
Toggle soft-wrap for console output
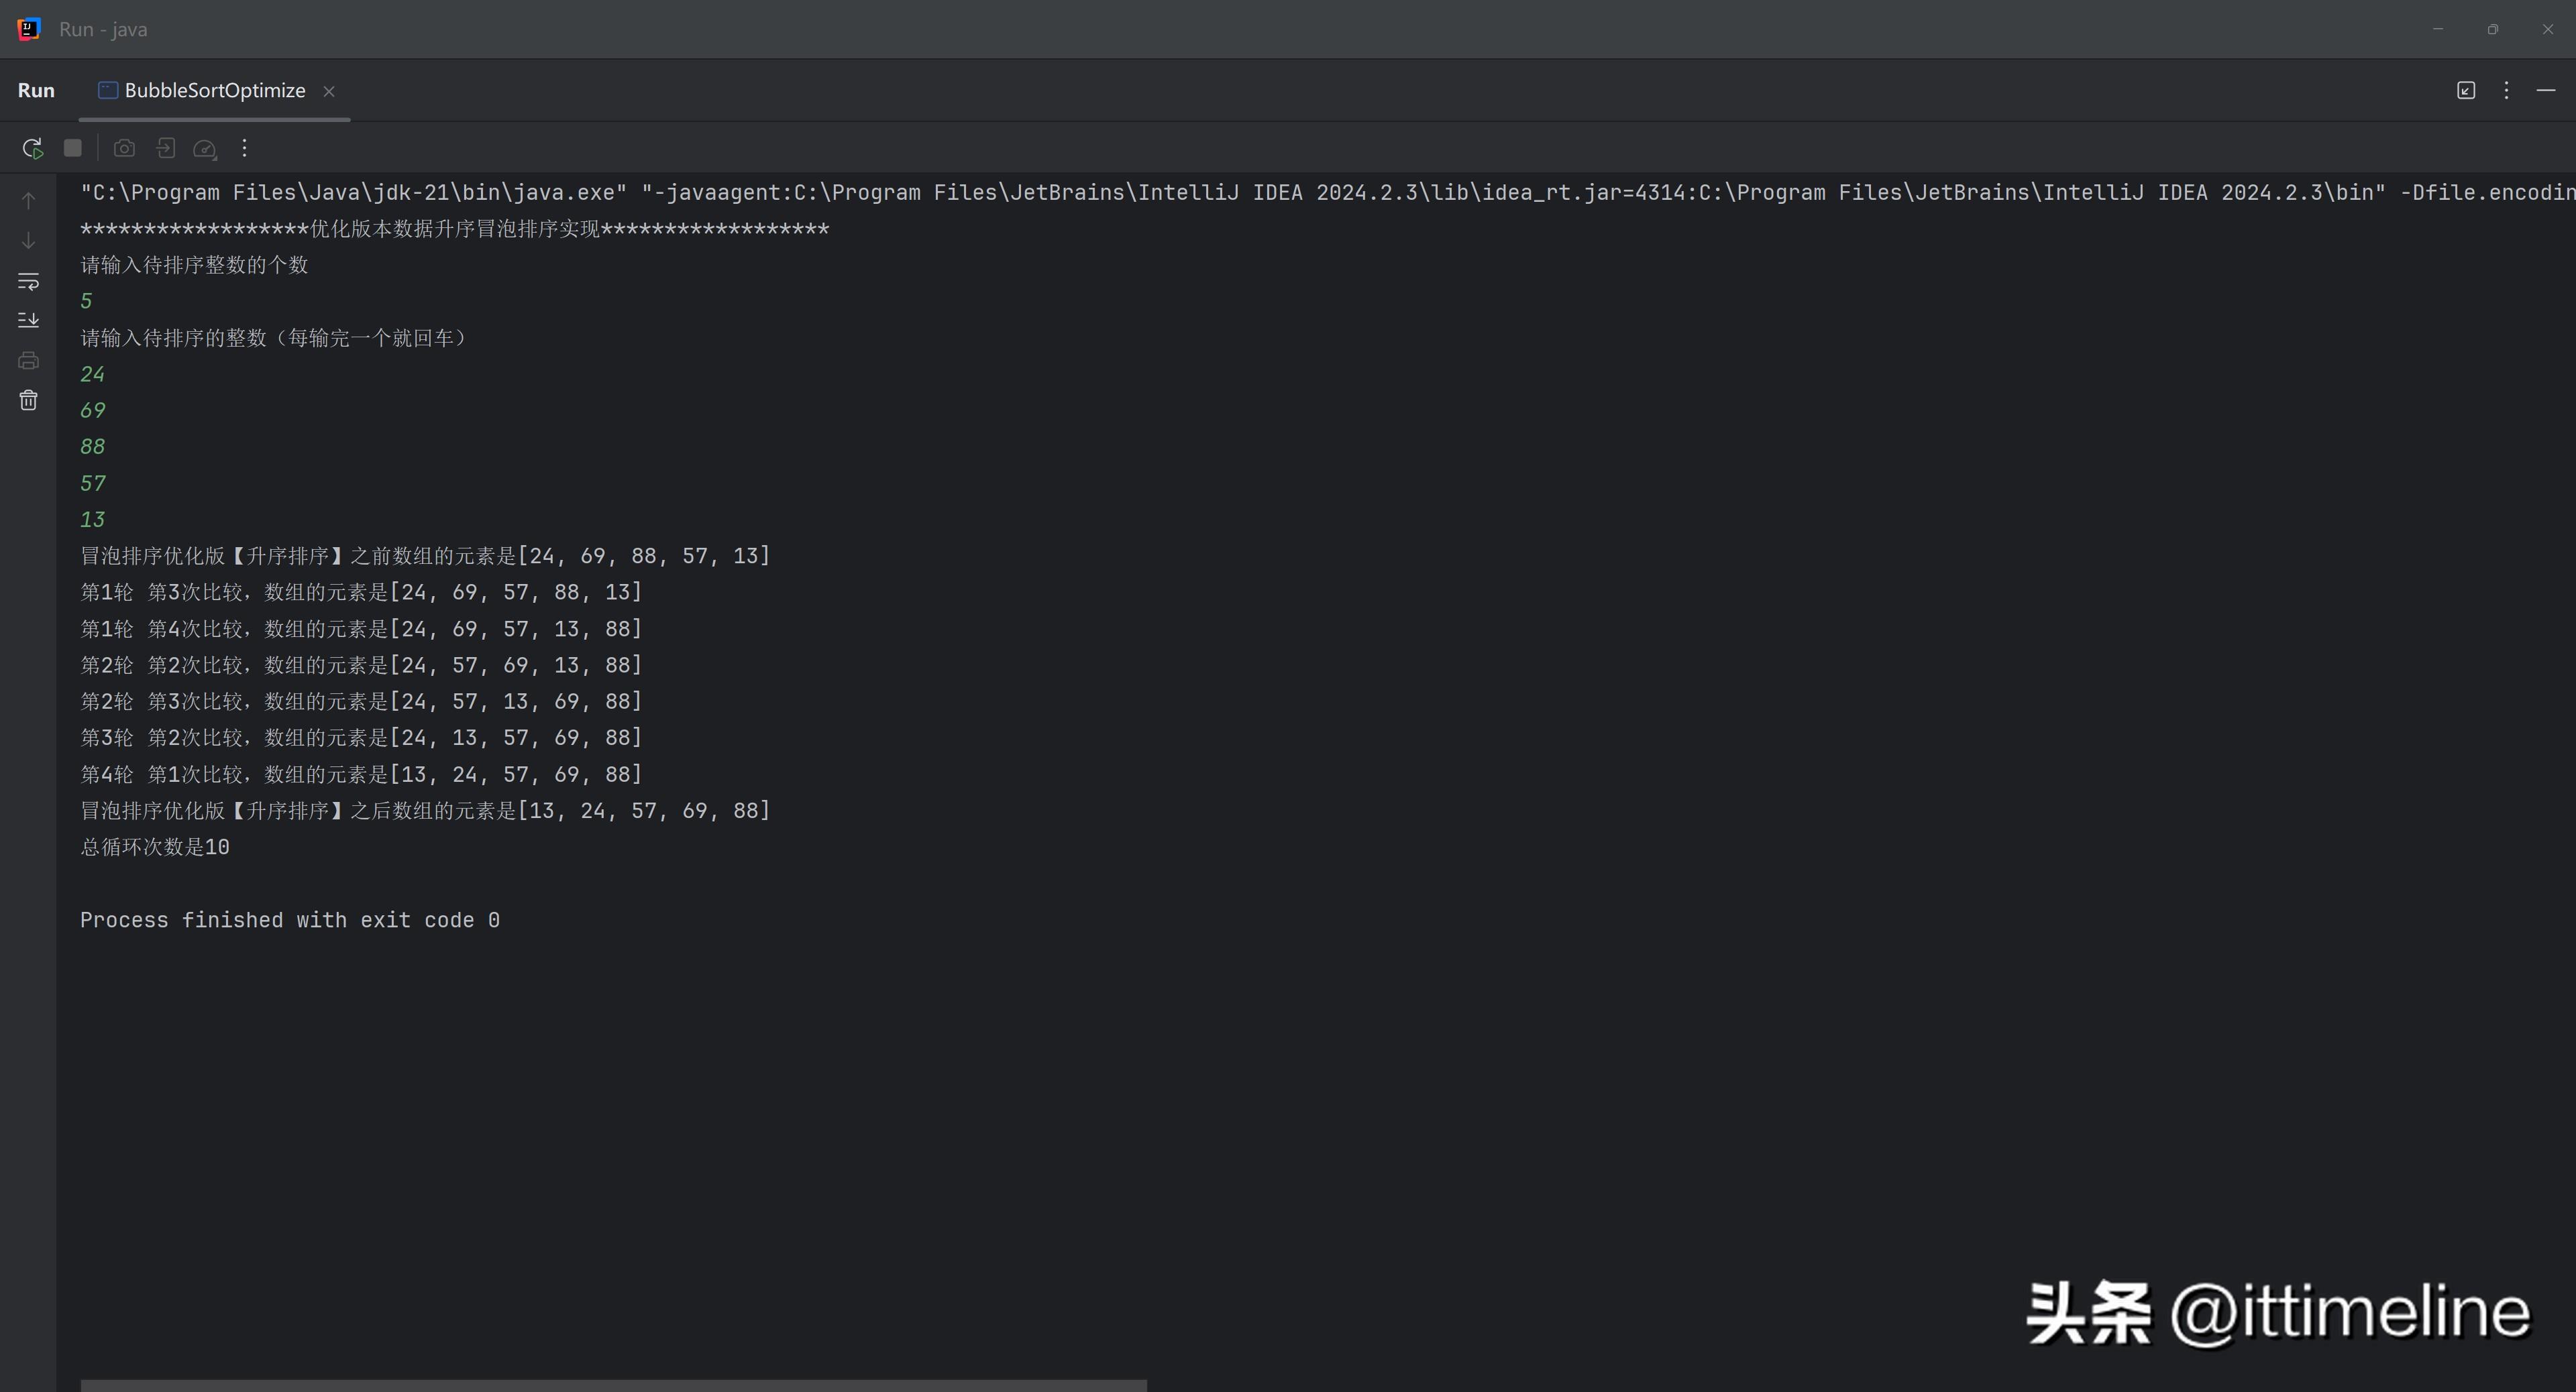(x=29, y=281)
